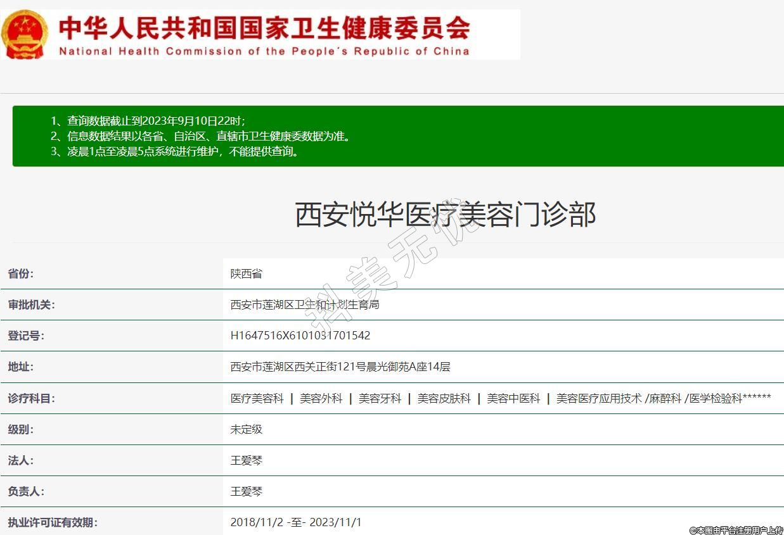Click the 美容牙科 department entry

(x=380, y=398)
